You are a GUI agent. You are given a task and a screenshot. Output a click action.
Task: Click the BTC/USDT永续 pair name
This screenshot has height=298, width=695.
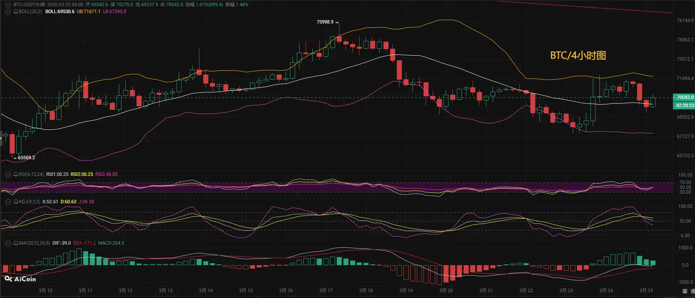pos(29,5)
